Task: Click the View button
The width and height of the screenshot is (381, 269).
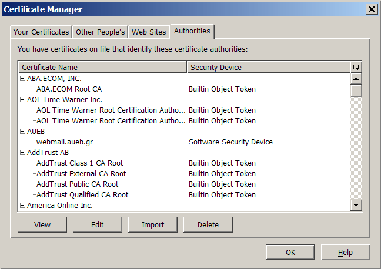Action: coord(42,224)
